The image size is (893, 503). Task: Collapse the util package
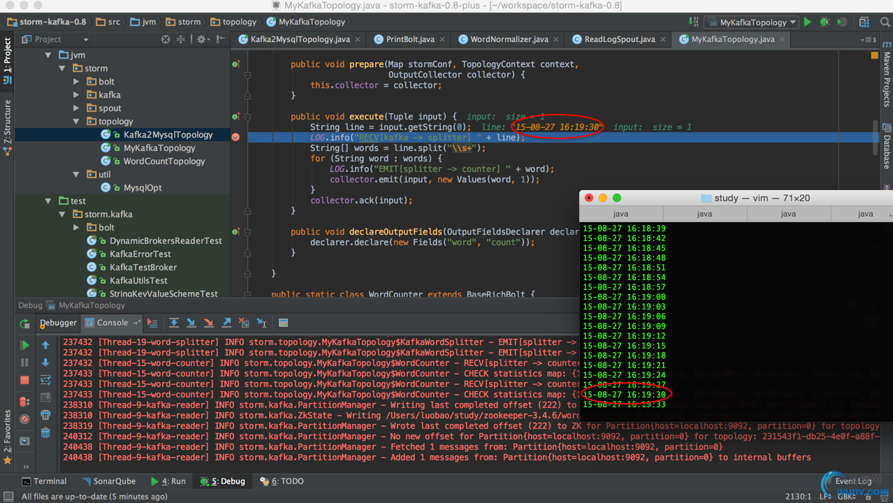[x=76, y=175]
